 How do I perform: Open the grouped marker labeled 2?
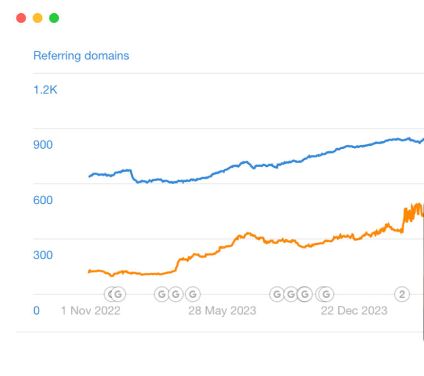click(x=402, y=294)
